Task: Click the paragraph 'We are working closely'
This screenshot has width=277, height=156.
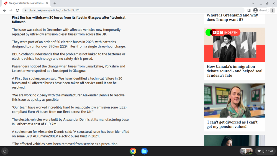Action: pyautogui.click(x=68, y=97)
